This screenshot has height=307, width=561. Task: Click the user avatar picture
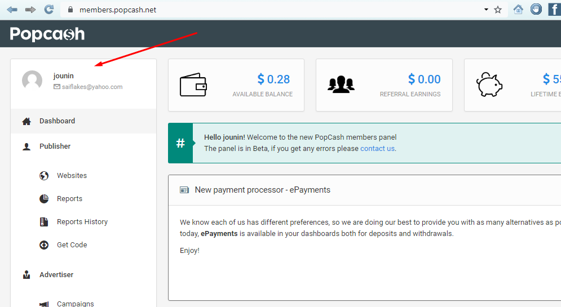[x=32, y=81]
